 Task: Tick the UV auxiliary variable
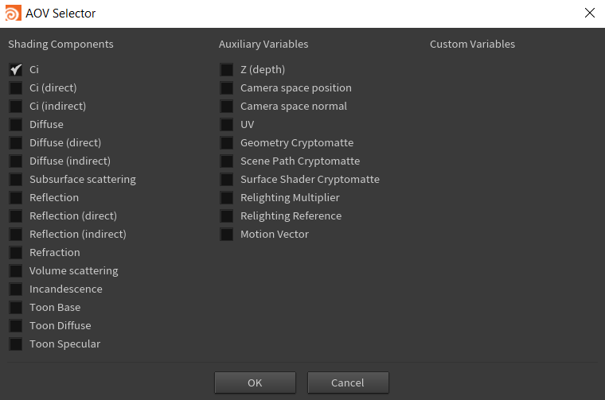227,125
